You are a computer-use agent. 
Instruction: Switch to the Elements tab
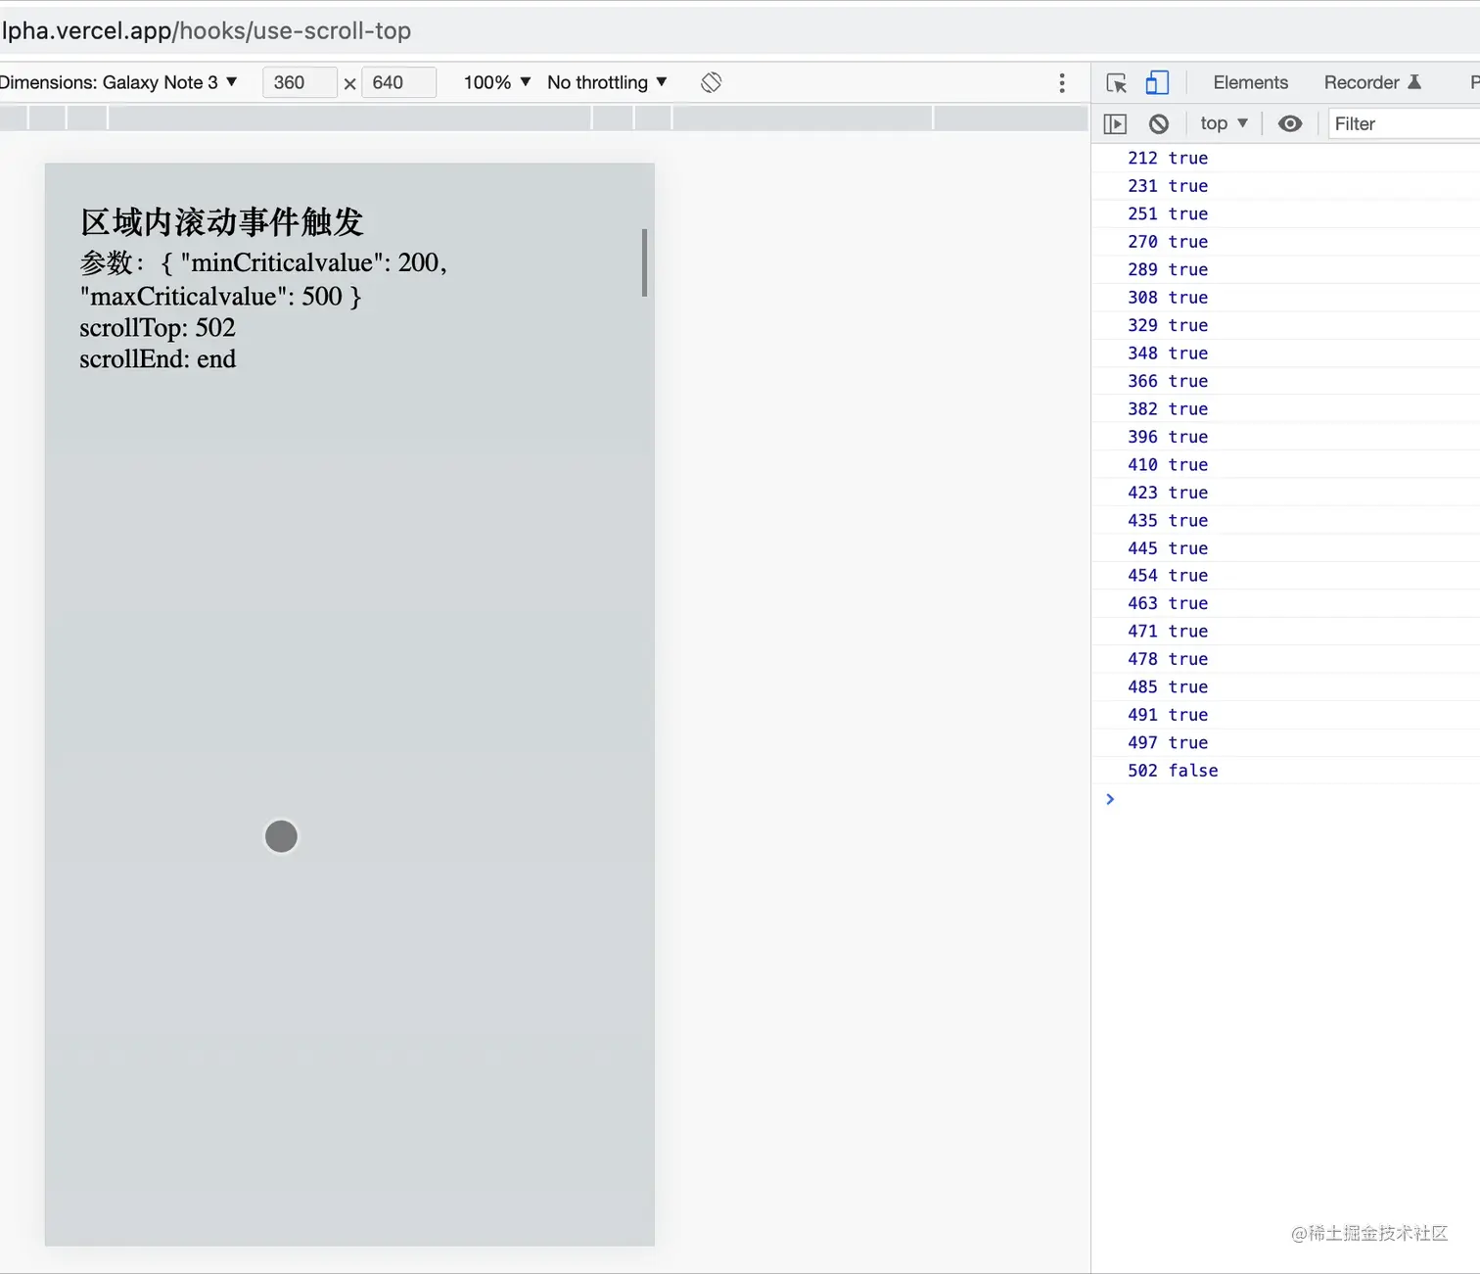(x=1250, y=82)
